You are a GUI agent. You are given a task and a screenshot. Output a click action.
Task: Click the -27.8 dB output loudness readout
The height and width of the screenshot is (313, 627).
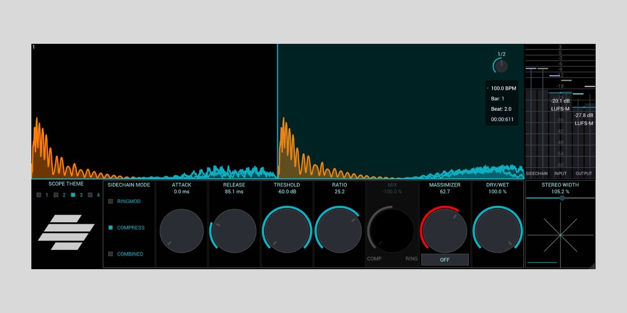coord(584,115)
